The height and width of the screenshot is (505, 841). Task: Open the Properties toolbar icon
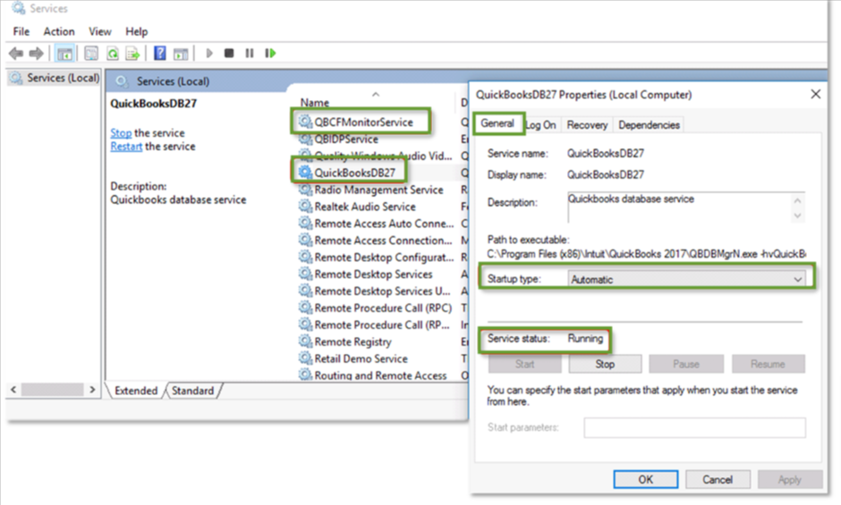click(91, 53)
